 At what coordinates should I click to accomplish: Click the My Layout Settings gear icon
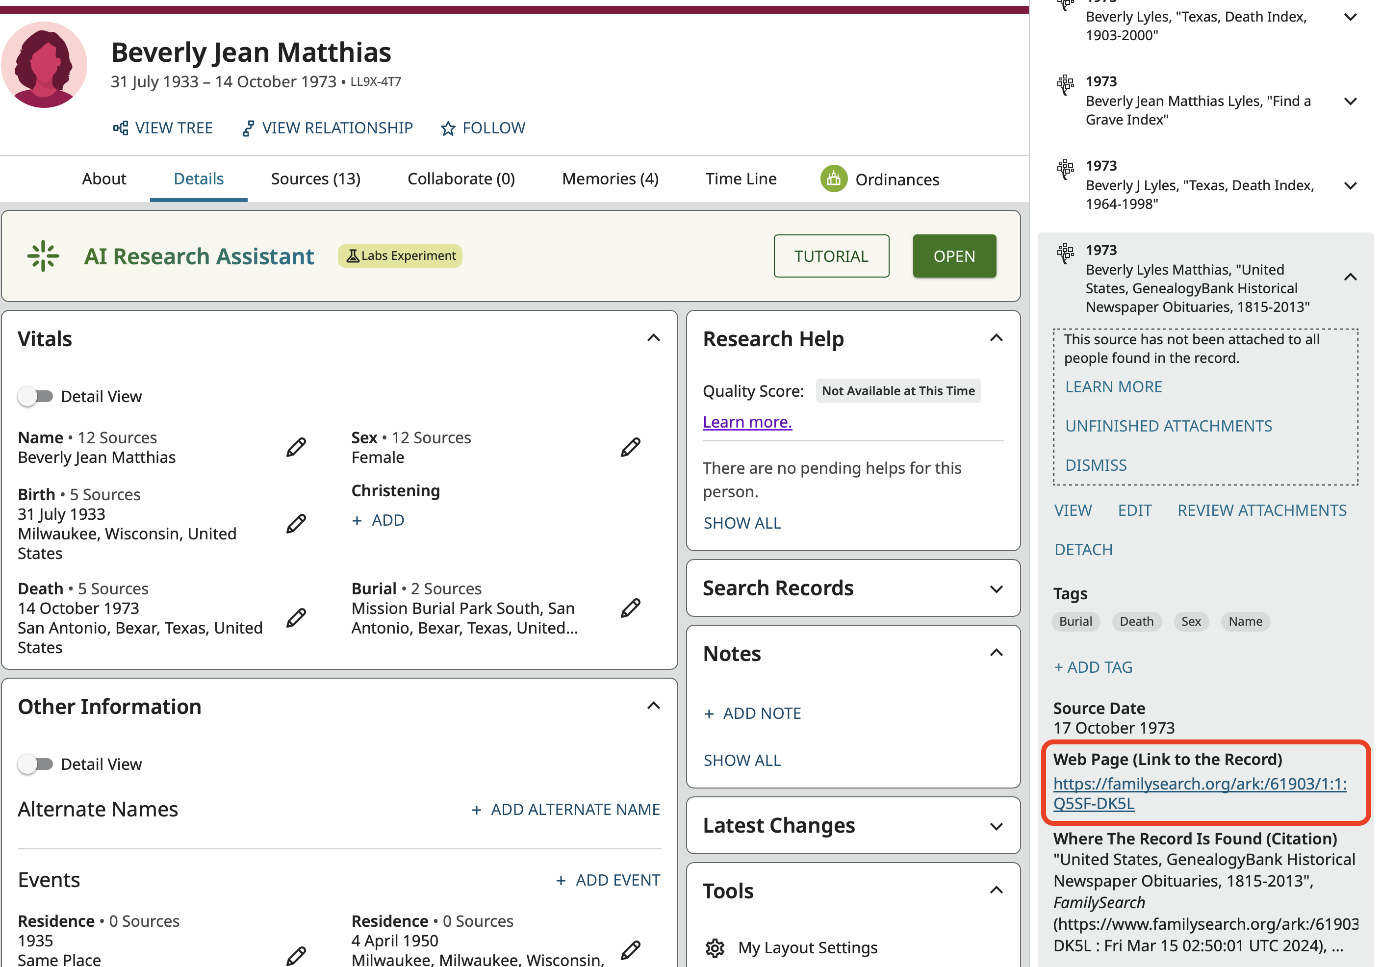pyautogui.click(x=715, y=948)
